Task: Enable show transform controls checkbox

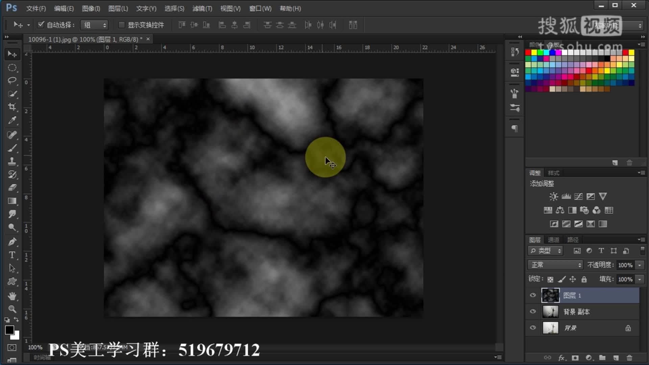Action: tap(122, 25)
